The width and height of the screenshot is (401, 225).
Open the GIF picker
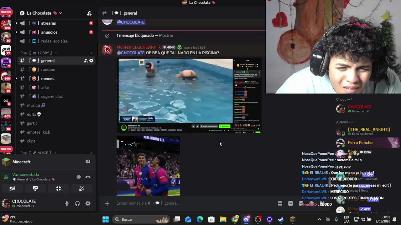290,203
